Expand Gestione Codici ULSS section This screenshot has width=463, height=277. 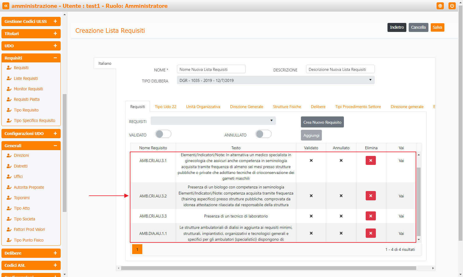coord(31,21)
